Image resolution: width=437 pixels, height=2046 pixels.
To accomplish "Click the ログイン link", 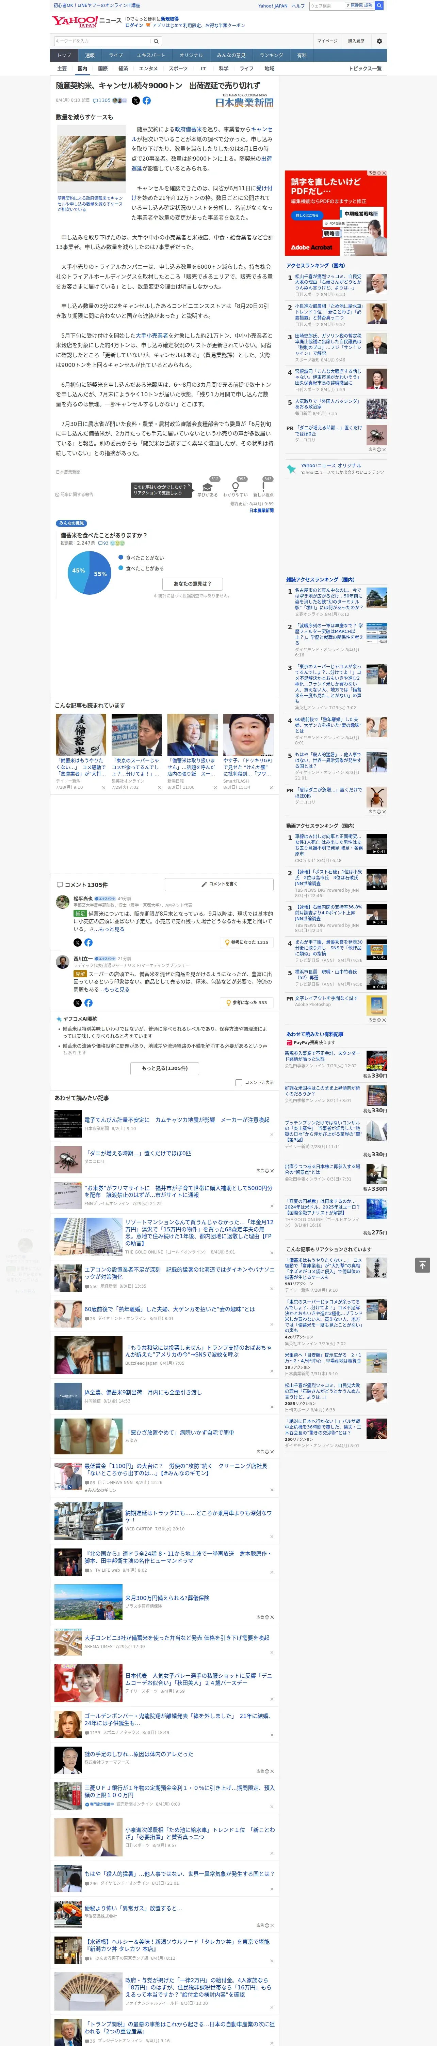I will 134,26.
